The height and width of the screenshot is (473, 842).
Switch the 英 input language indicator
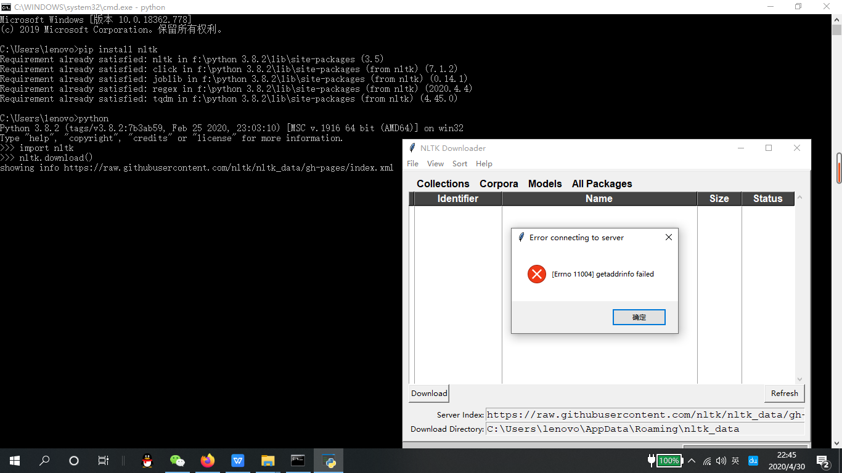pyautogui.click(x=735, y=461)
